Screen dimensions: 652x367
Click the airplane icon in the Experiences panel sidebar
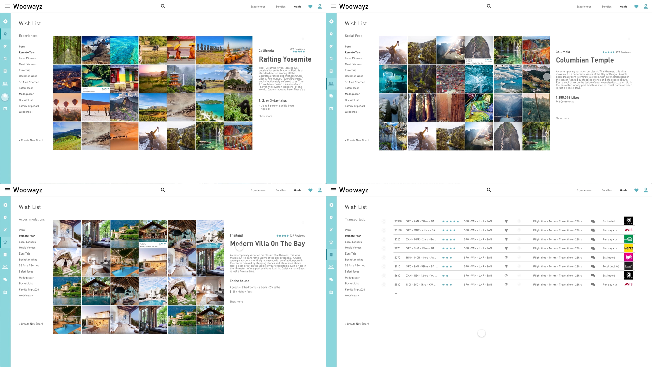pos(5,46)
